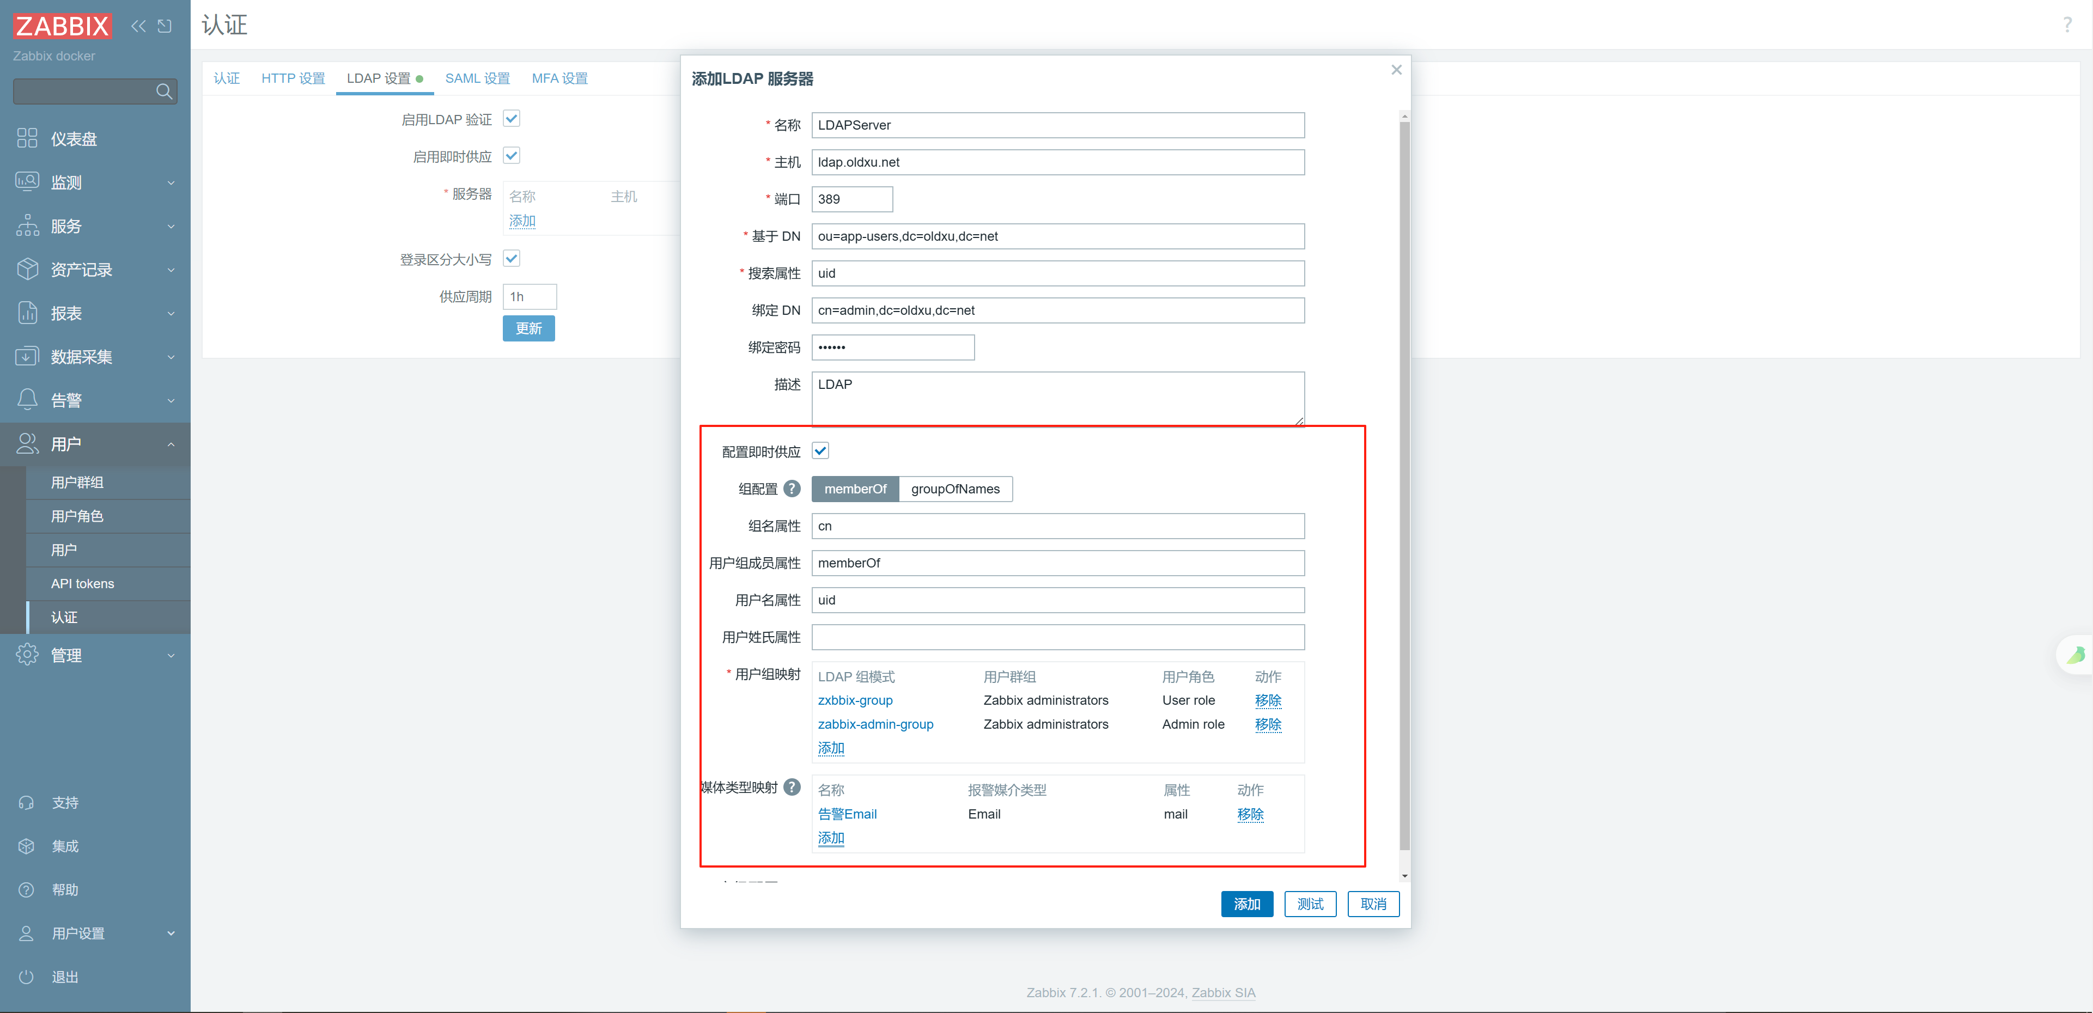Viewport: 2093px width, 1013px height.
Task: Uncheck the 配置即时供应 checkbox
Action: [x=820, y=451]
